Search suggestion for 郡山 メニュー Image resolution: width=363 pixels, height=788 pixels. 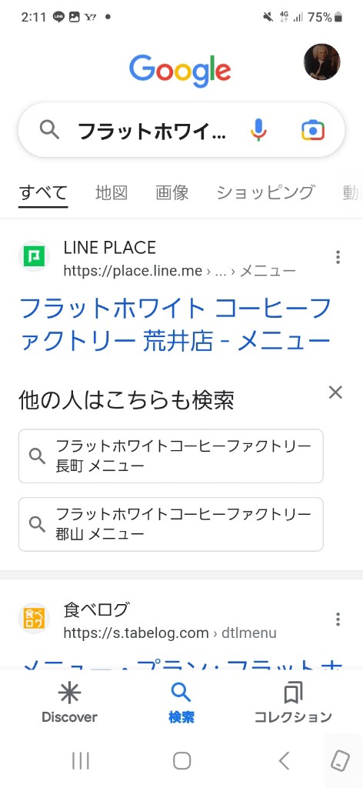click(171, 524)
